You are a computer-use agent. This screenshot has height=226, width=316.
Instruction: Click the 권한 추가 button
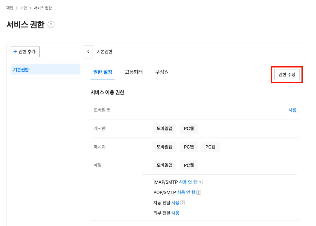click(x=25, y=52)
